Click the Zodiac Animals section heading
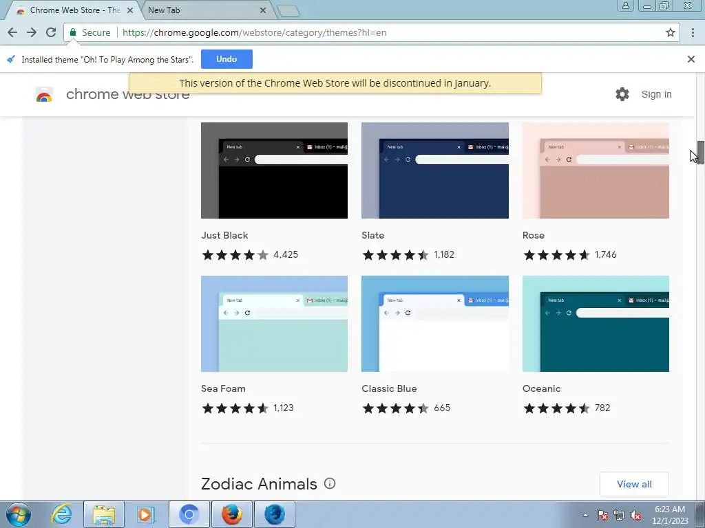This screenshot has width=705, height=528. (259, 484)
